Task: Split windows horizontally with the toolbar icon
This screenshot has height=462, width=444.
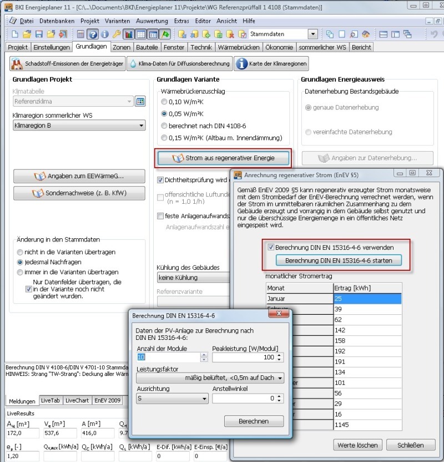Action: [384, 34]
